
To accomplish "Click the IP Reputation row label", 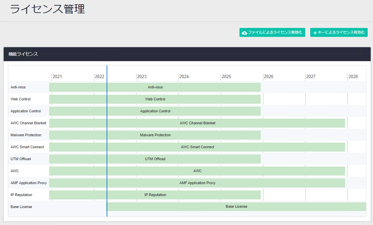I will pyautogui.click(x=21, y=195).
